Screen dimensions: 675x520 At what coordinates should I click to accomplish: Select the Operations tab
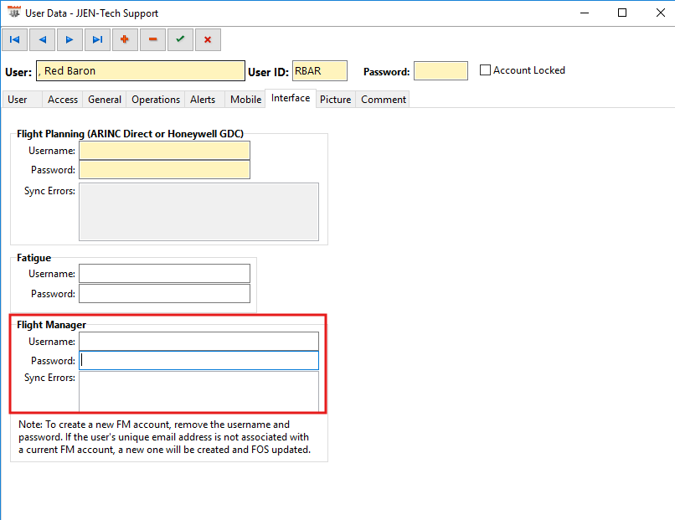156,100
